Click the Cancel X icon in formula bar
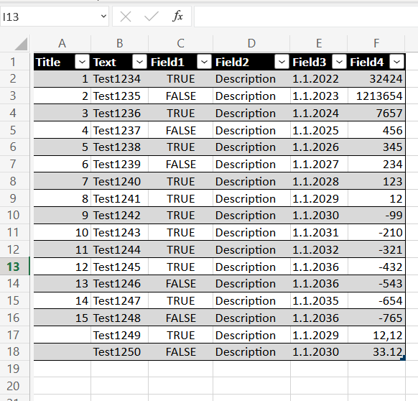The height and width of the screenshot is (401, 418). 126,17
